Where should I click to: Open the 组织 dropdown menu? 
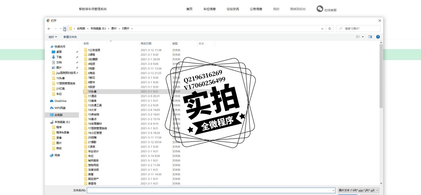point(53,37)
